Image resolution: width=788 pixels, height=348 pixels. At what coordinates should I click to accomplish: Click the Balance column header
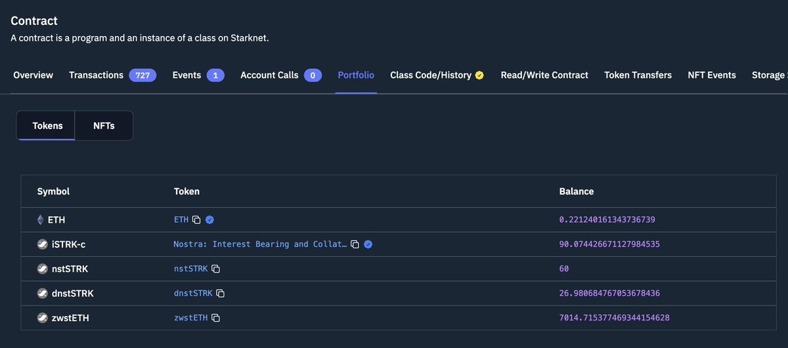577,191
